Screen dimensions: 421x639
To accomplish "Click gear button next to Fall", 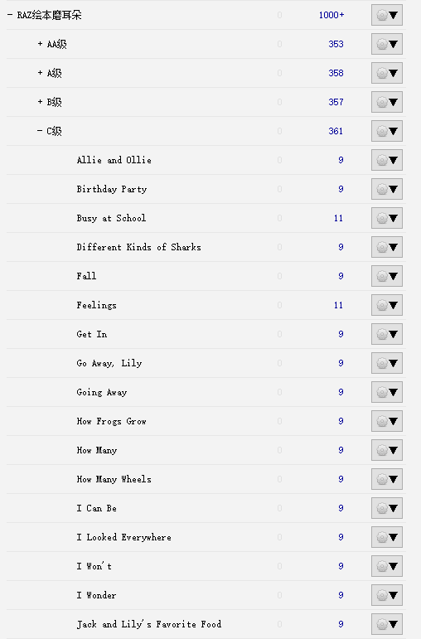I will (387, 276).
